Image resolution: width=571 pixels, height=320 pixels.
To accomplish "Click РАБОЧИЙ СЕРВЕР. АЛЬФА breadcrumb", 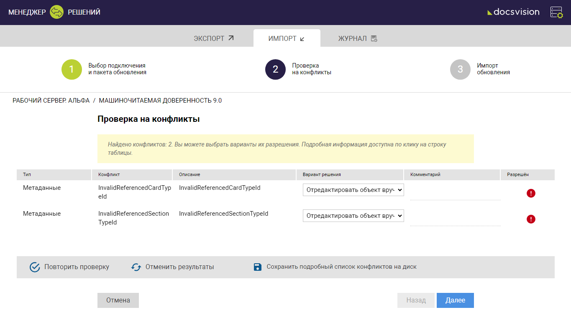I will click(x=51, y=101).
